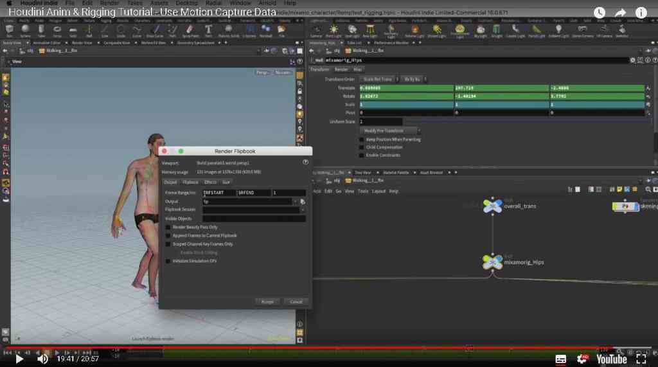Screen dimensions: 658x367
Task: Click the Accept button
Action: click(267, 301)
